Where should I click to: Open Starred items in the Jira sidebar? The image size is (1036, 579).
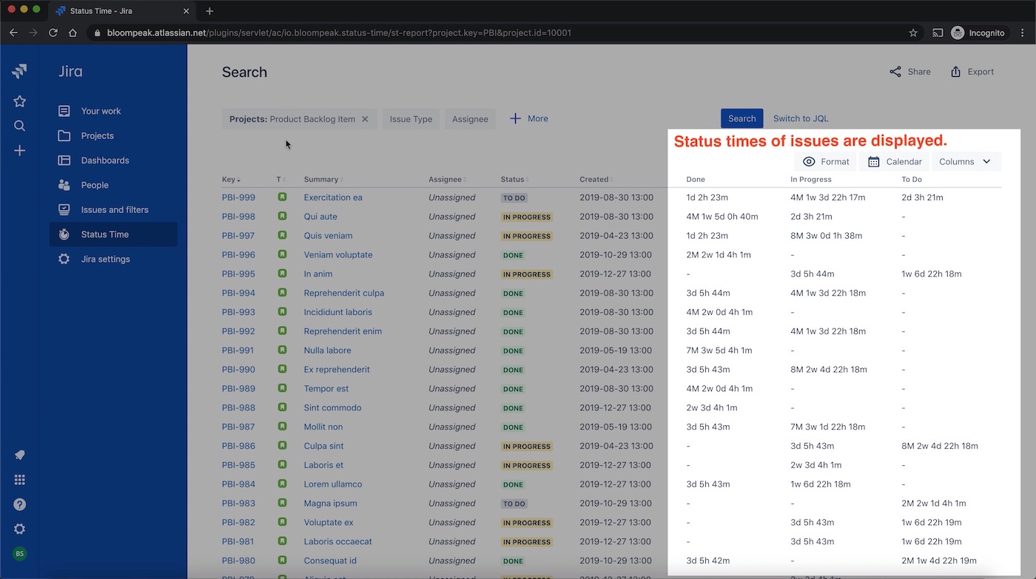(x=20, y=101)
